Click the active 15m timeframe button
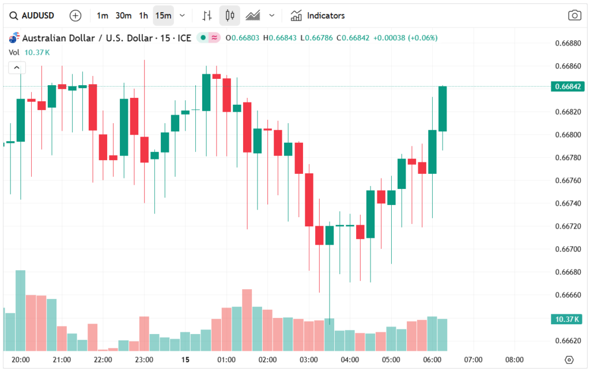Screen dimensions: 590x372 point(163,16)
